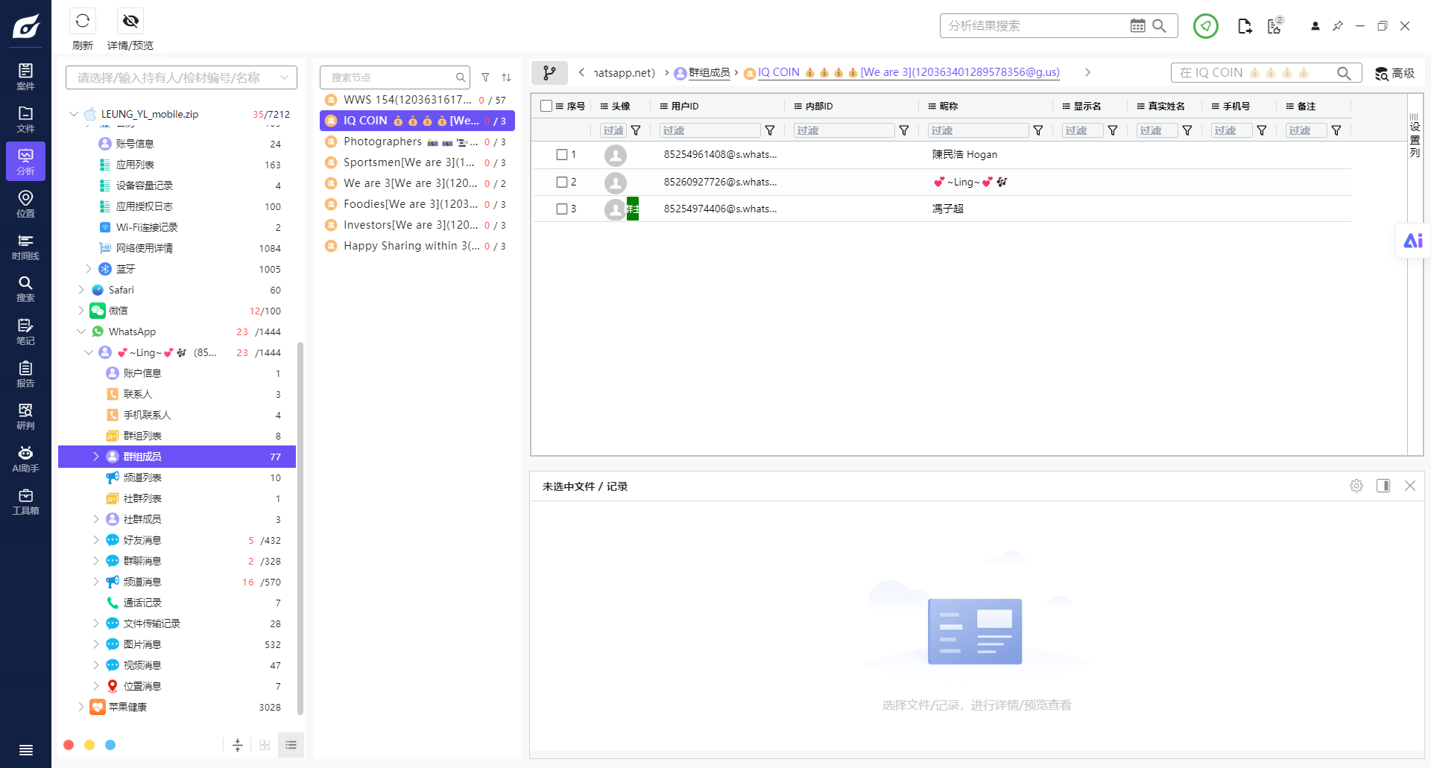Screen dimensions: 1431x768
Task: Click the 用户ID column header
Action: coord(684,106)
